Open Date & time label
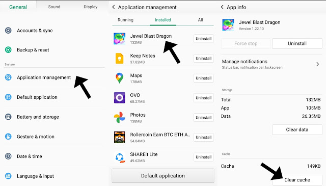Screen dimensions: 326x186 (x=30, y=156)
